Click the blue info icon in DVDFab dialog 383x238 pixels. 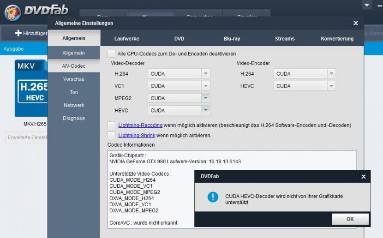[x=212, y=197]
